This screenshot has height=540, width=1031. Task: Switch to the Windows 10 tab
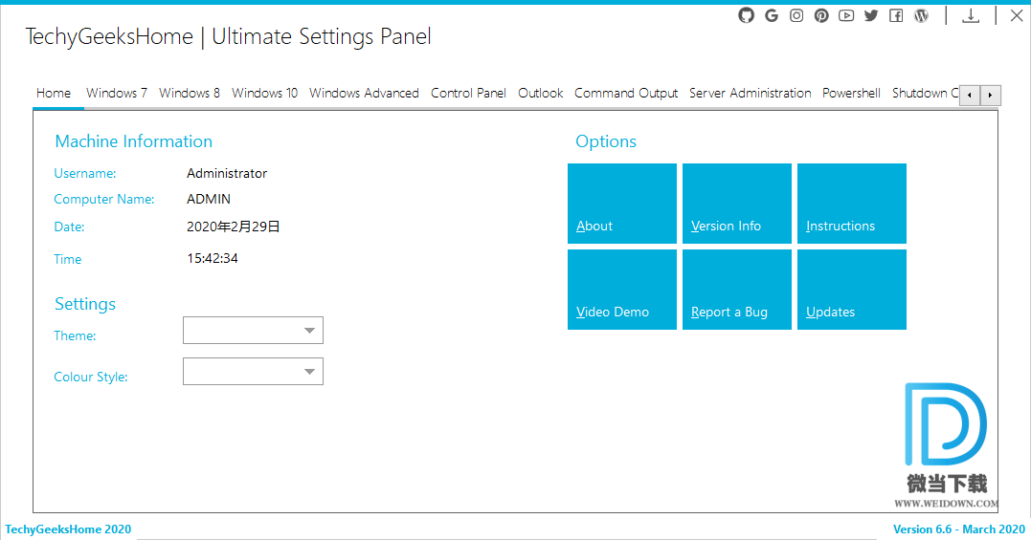coord(264,93)
